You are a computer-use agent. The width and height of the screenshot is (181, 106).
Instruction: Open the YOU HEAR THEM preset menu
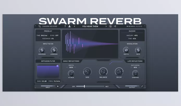pyautogui.click(x=90, y=26)
